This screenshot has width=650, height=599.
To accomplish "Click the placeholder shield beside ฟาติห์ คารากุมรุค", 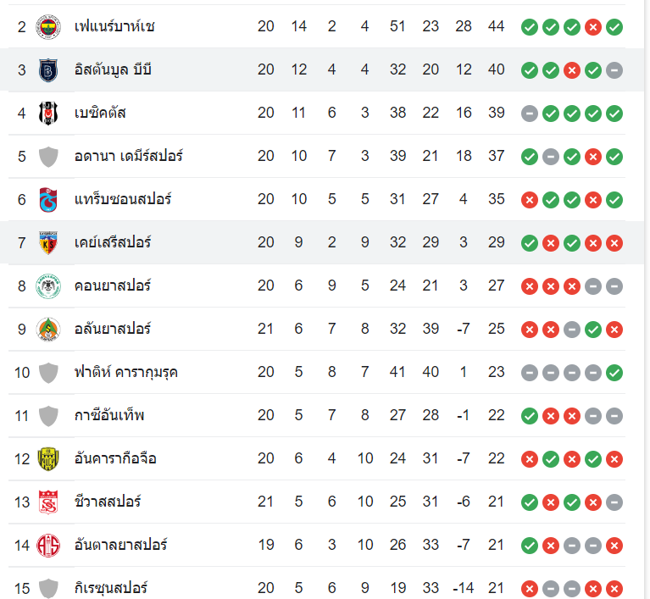I will [x=48, y=373].
